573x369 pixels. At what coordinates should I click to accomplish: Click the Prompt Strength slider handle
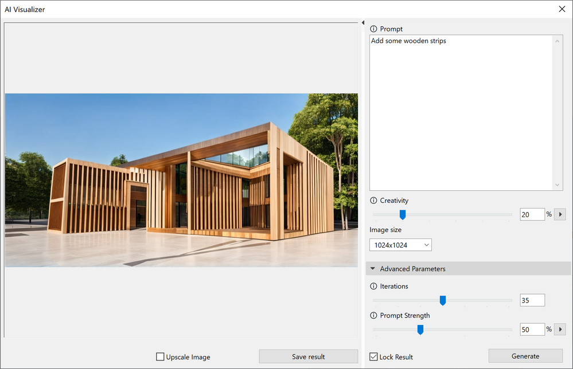point(420,329)
